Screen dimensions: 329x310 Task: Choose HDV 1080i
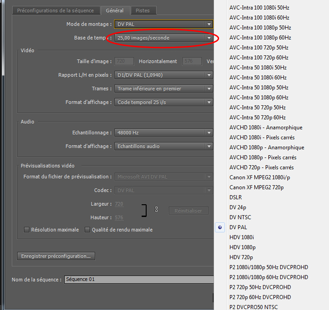[x=242, y=237]
